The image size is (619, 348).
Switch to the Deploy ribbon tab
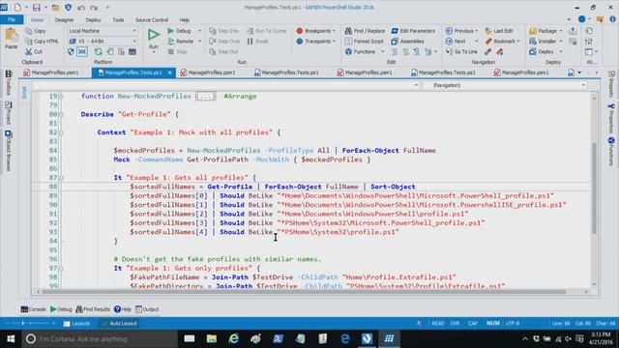93,19
